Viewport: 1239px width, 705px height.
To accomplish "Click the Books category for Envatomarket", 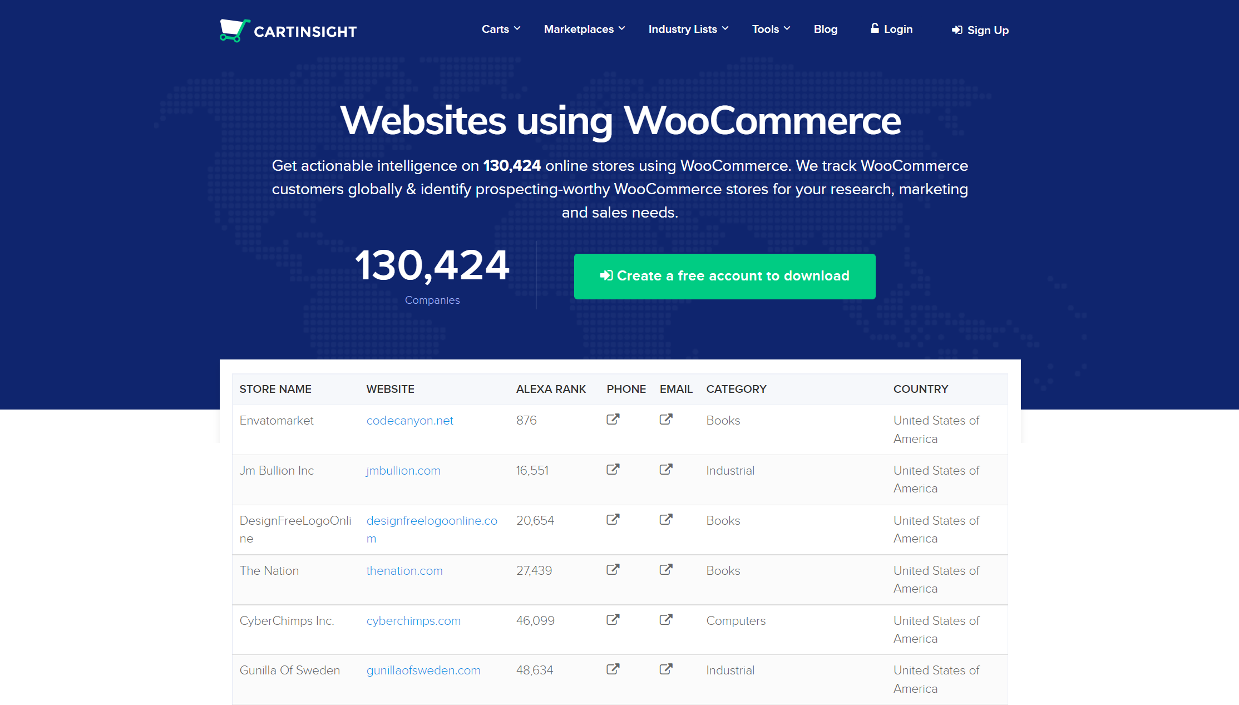I will pyautogui.click(x=723, y=421).
